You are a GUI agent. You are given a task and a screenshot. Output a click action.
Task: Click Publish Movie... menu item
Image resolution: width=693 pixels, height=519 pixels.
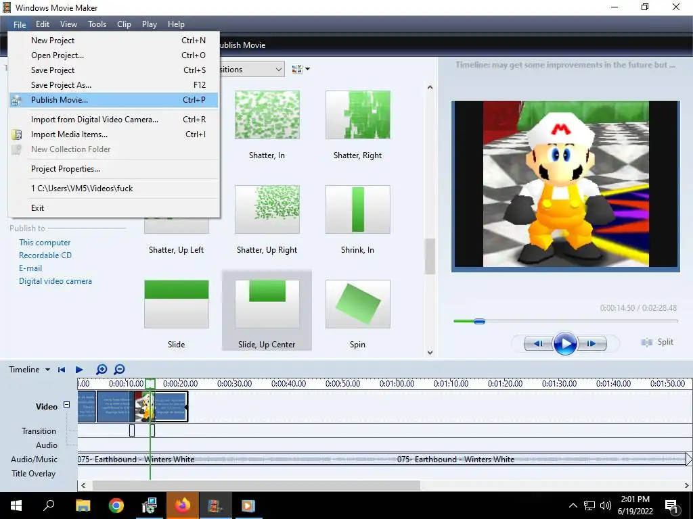pyautogui.click(x=114, y=100)
